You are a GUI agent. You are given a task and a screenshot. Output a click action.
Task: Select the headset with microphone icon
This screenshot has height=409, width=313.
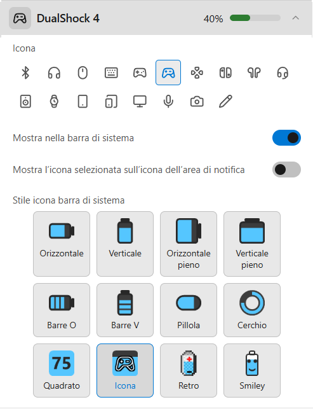pyautogui.click(x=283, y=73)
